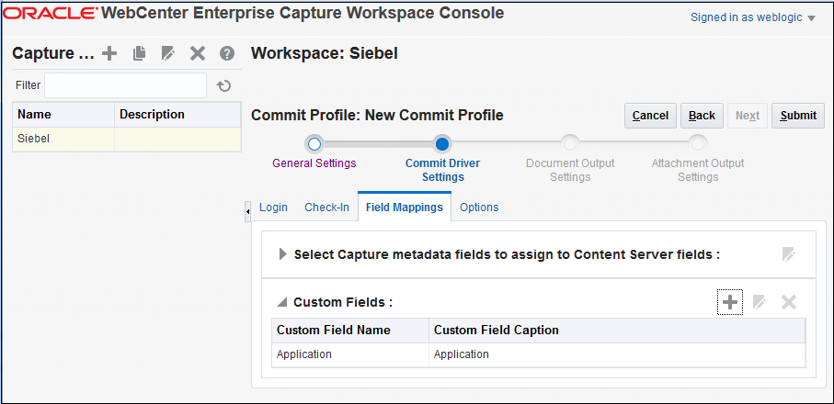
Task: Click inside the workspace Filter field
Action: (x=125, y=85)
